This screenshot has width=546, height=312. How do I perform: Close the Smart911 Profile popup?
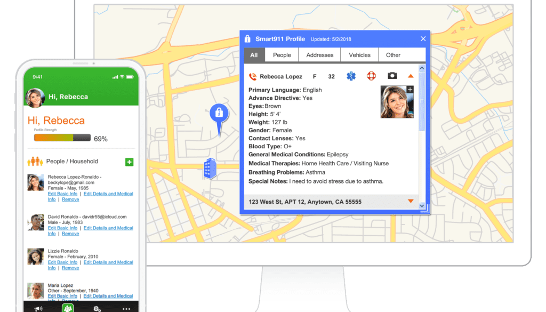[x=423, y=38]
